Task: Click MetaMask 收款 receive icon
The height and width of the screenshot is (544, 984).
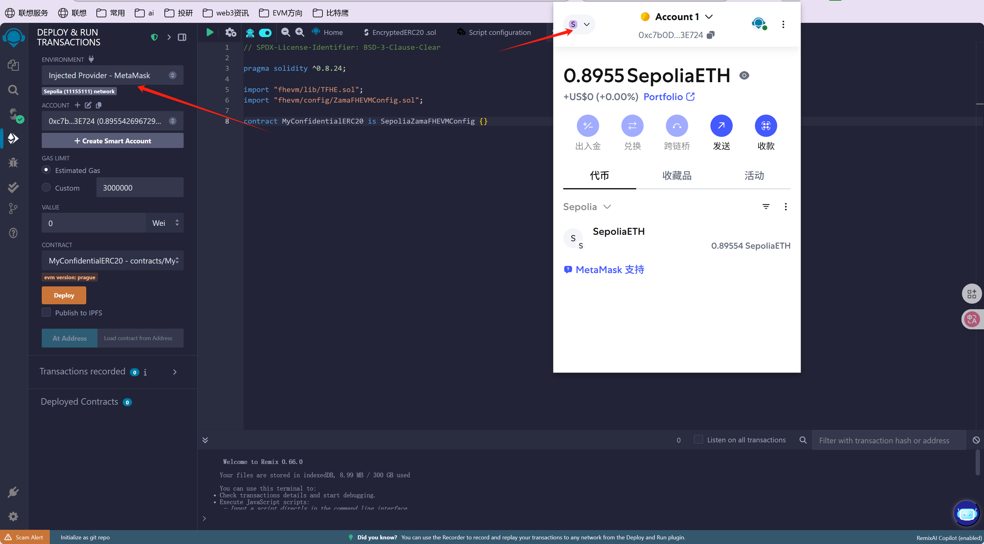Action: tap(766, 126)
